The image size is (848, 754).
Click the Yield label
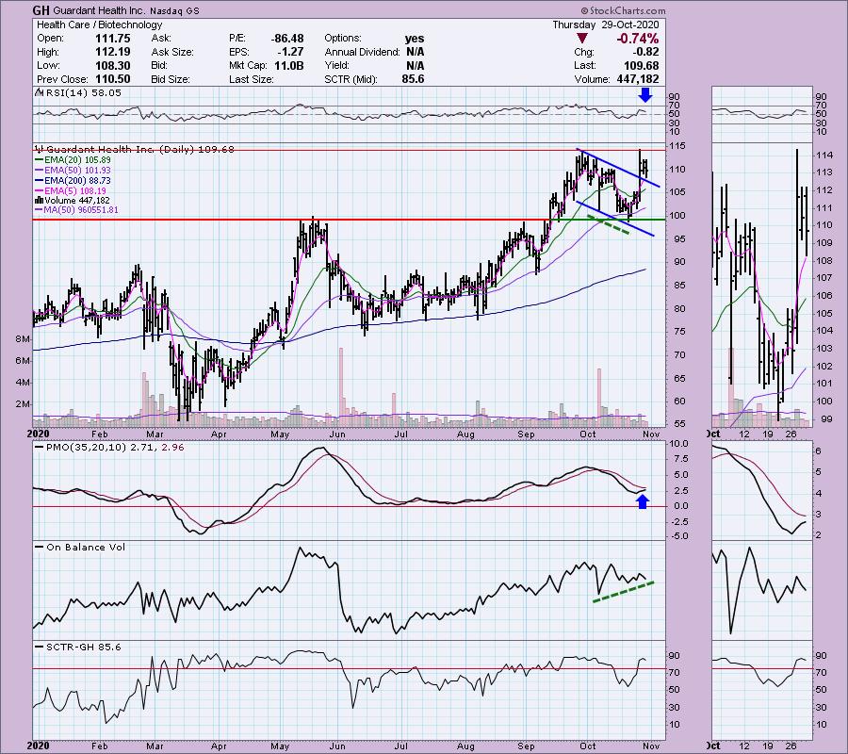(336, 65)
